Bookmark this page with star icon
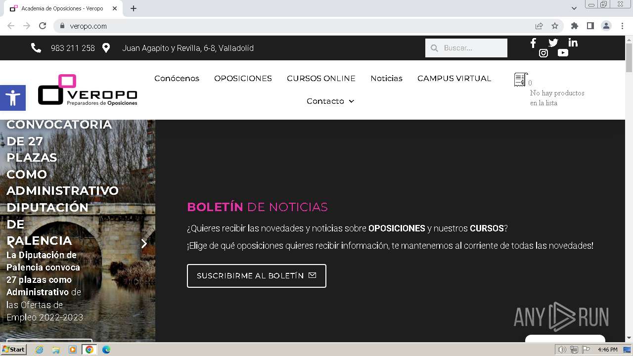The width and height of the screenshot is (633, 356). pyautogui.click(x=555, y=26)
